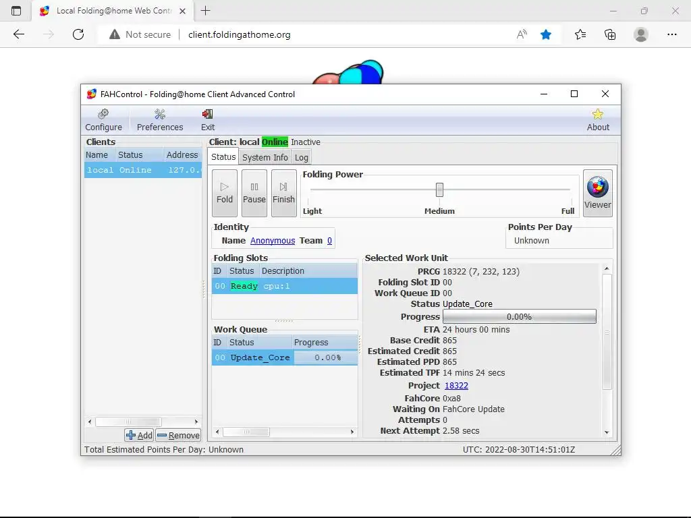Open the Configure toolbar item

(x=103, y=120)
